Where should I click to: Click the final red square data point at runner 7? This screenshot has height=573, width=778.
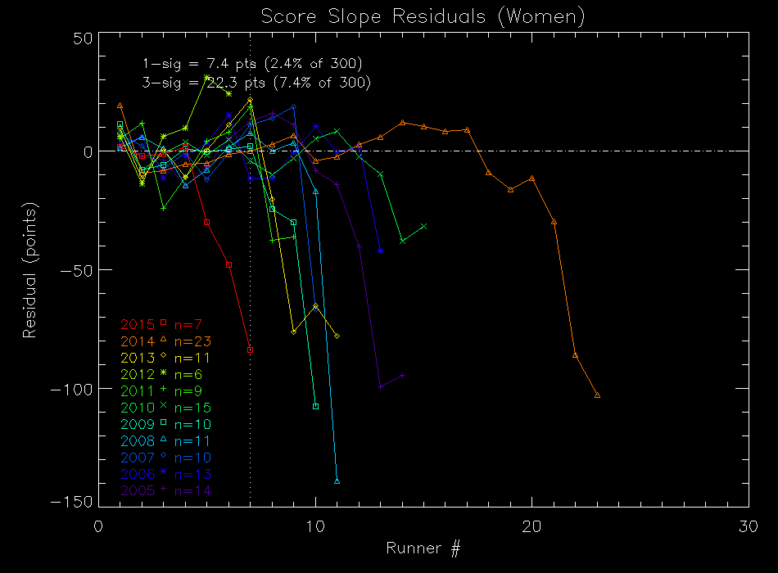click(250, 350)
